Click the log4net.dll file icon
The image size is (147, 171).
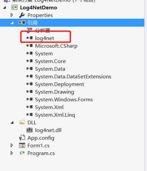pyautogui.click(x=29, y=130)
